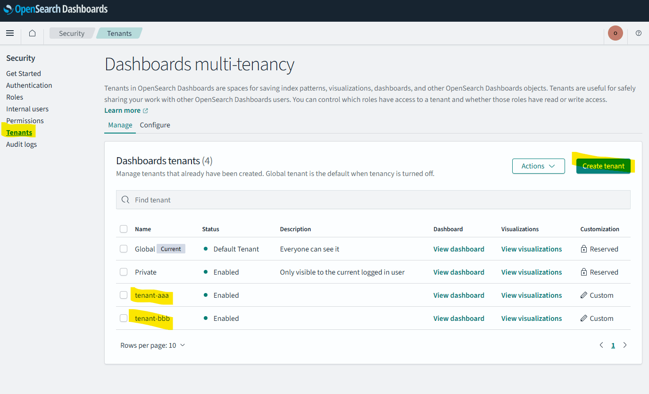Click the pencil icon in the tenant-aaa row
This screenshot has width=649, height=394.
point(584,295)
